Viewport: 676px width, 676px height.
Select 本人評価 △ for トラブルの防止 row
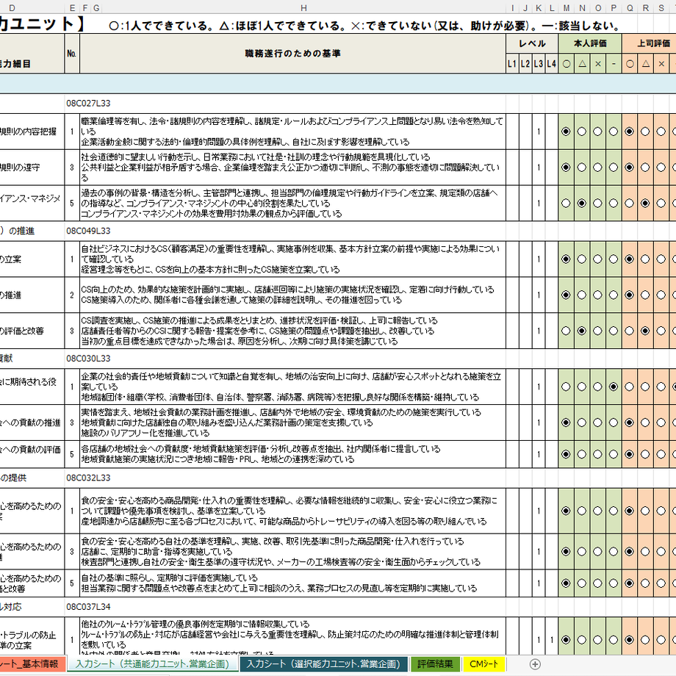pos(582,640)
